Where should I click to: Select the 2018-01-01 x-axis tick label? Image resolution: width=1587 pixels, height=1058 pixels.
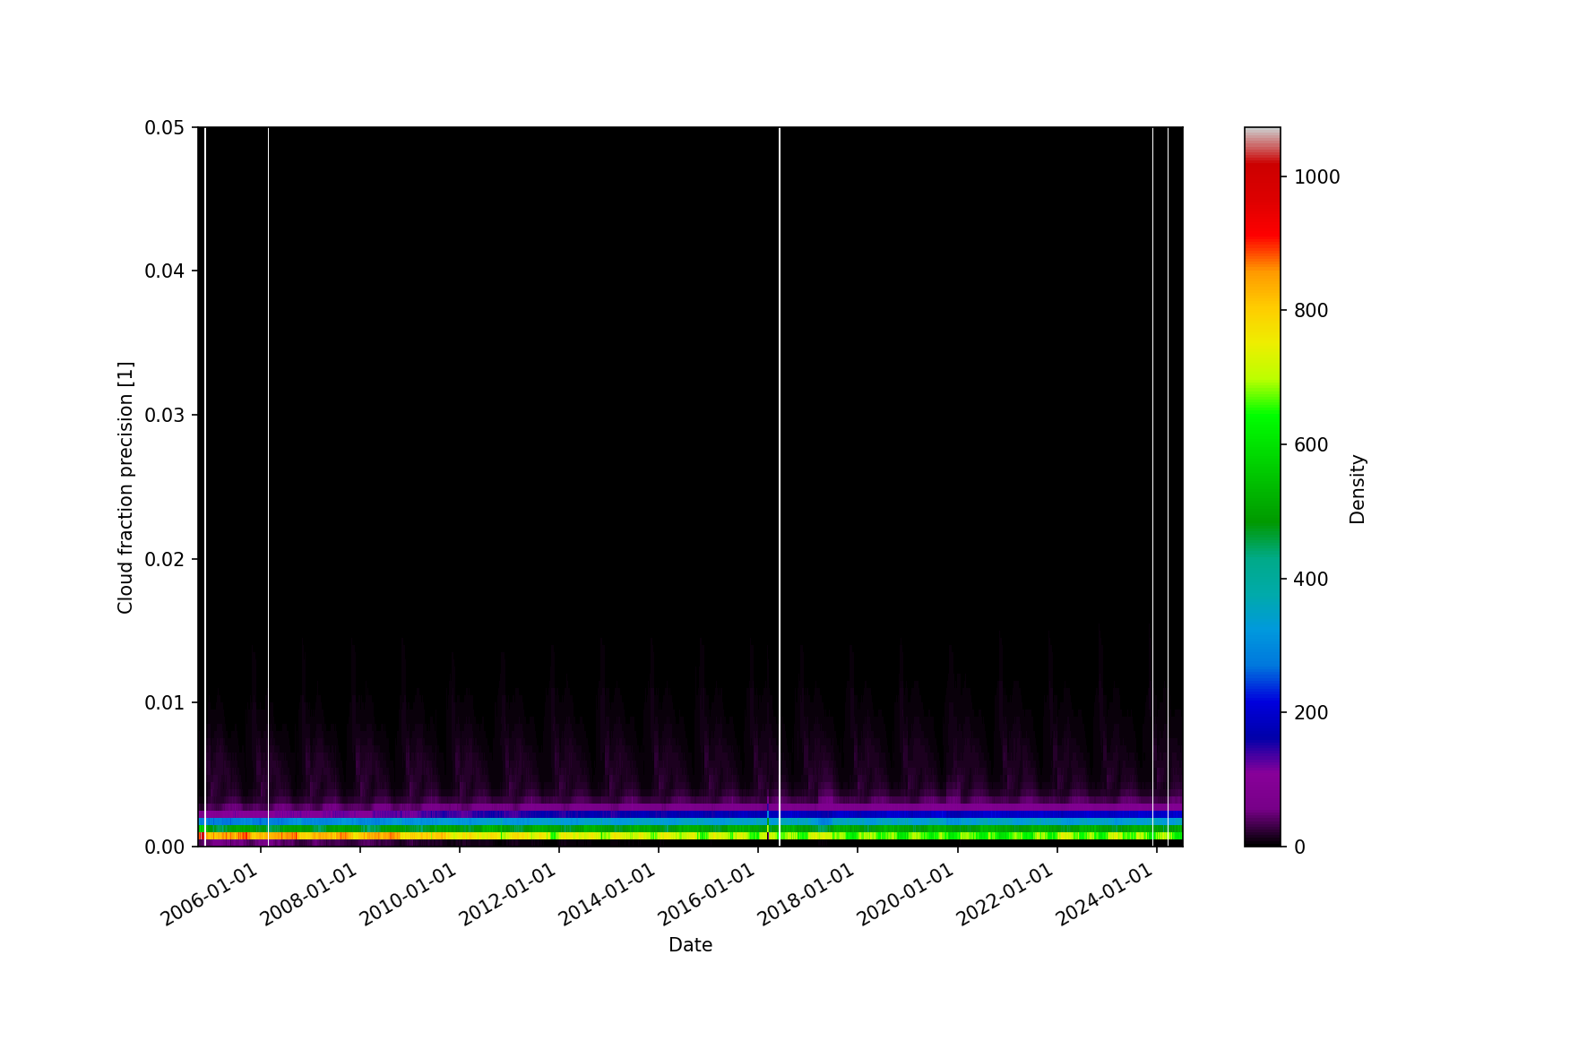click(x=806, y=896)
